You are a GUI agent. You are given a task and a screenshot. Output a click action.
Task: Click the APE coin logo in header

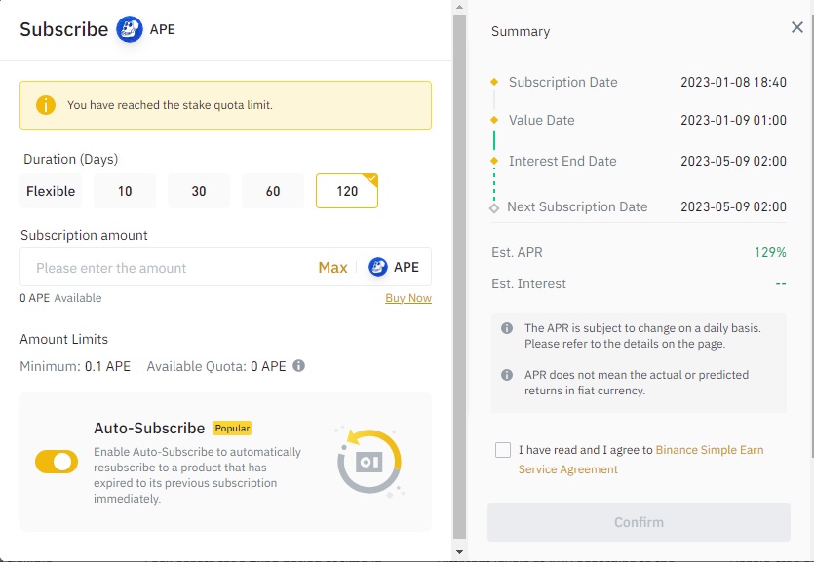(130, 29)
